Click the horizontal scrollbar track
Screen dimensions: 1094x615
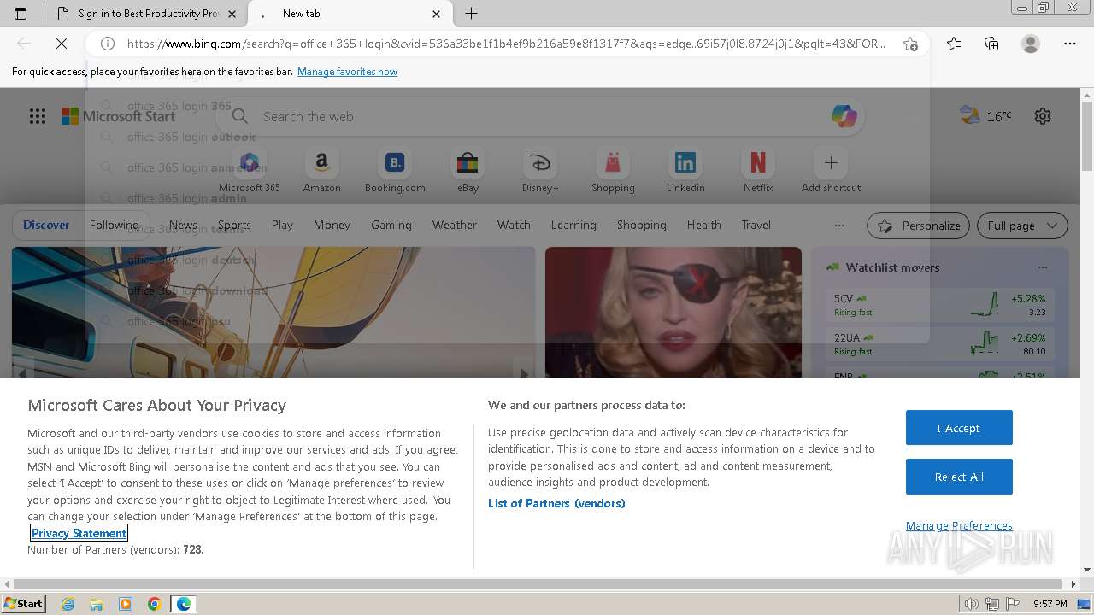tap(538, 584)
